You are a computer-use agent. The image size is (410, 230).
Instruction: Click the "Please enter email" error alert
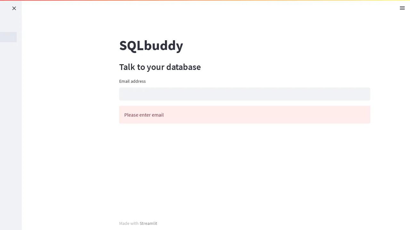[244, 115]
